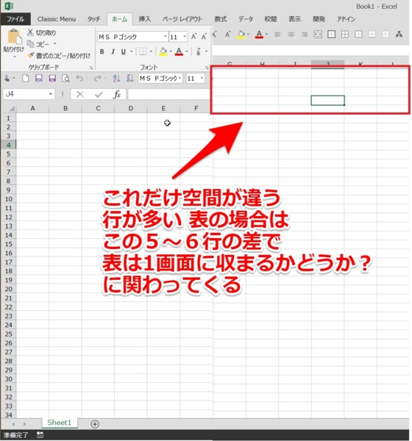Switch to the View (表示) tab
412x441 pixels.
[294, 19]
